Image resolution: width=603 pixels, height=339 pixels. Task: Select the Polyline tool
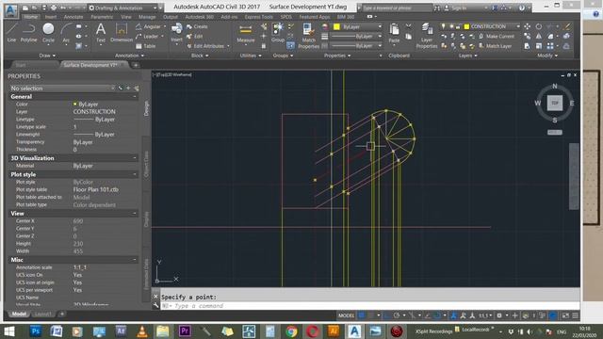28,32
